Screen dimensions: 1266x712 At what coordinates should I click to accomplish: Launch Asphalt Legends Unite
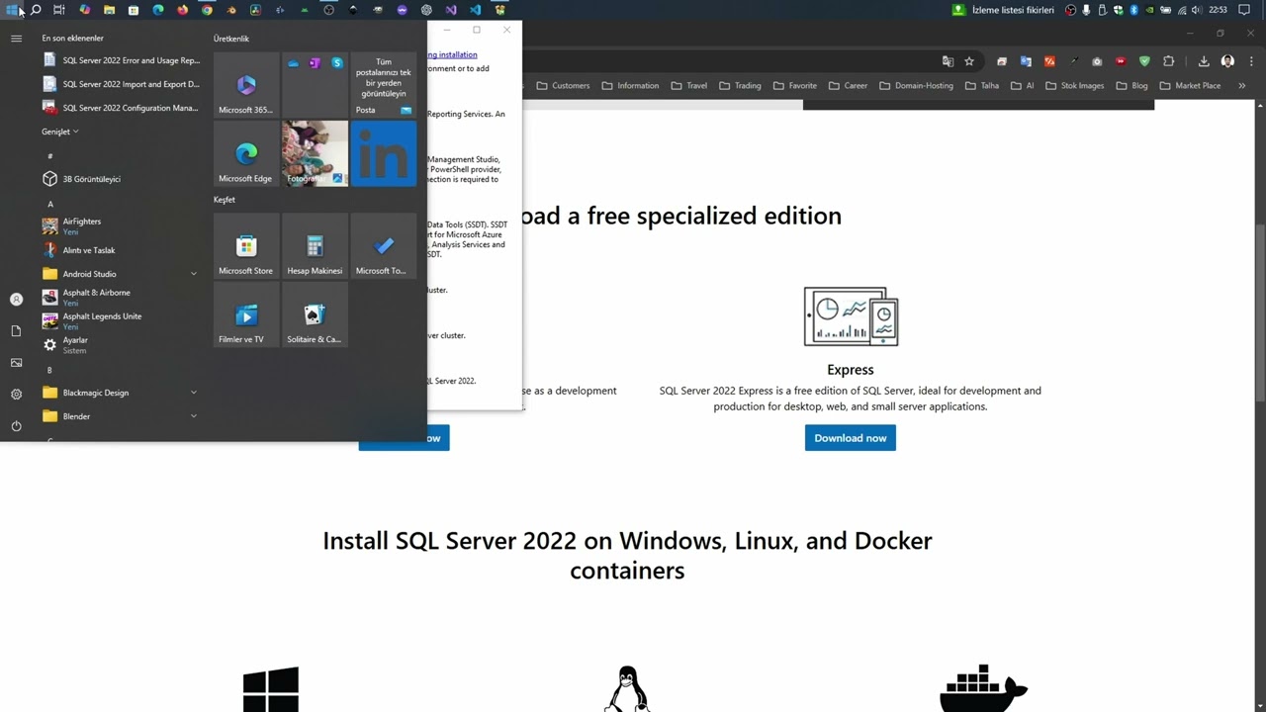121,320
